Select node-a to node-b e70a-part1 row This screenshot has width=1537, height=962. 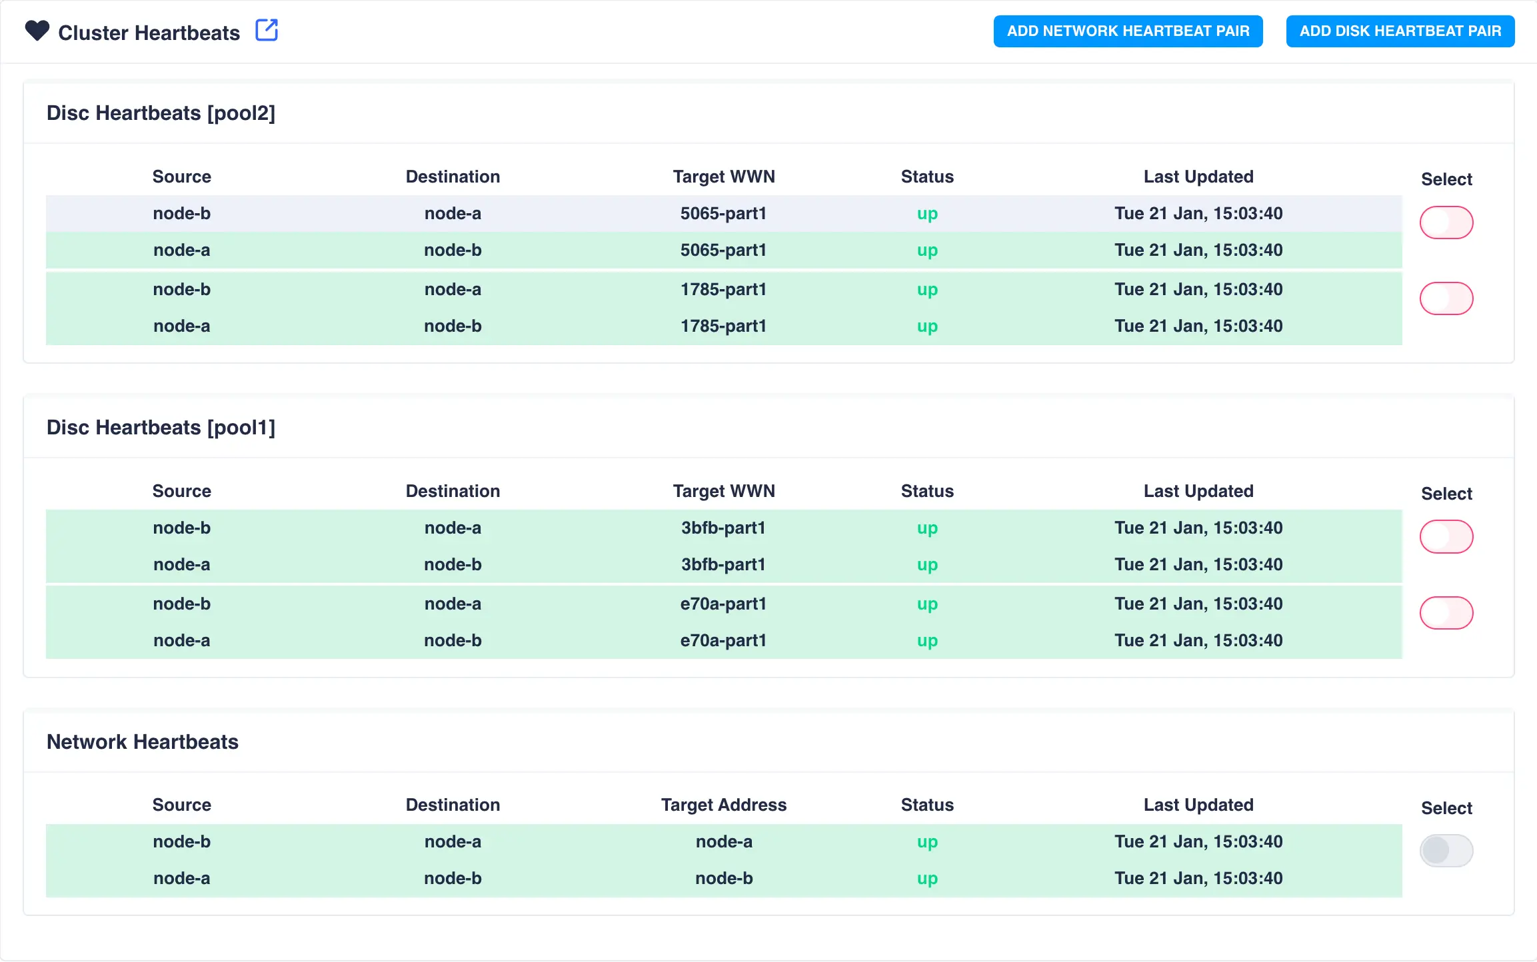(723, 641)
